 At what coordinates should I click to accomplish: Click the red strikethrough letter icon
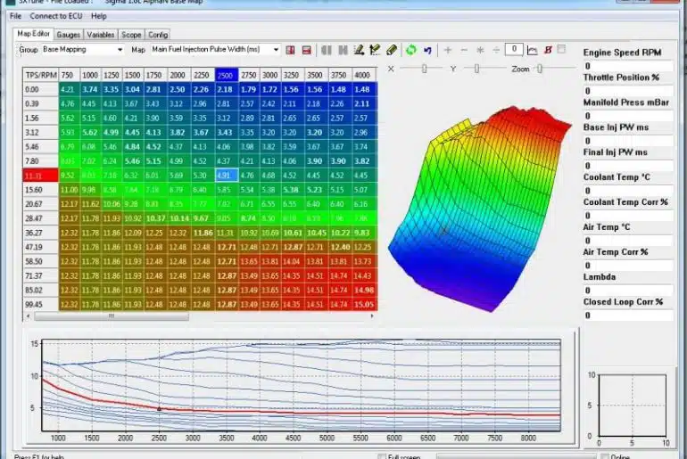[x=548, y=50]
